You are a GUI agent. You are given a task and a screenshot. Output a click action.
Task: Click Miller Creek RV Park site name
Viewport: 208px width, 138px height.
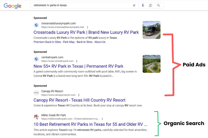54,115
